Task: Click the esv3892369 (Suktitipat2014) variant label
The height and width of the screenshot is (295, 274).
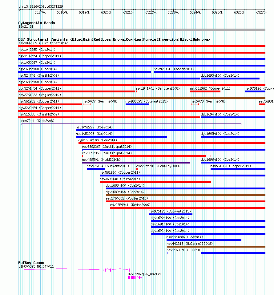Action: (43, 43)
